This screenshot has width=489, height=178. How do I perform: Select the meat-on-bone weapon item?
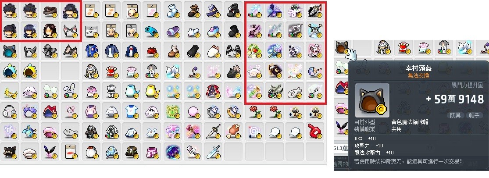coord(233,132)
